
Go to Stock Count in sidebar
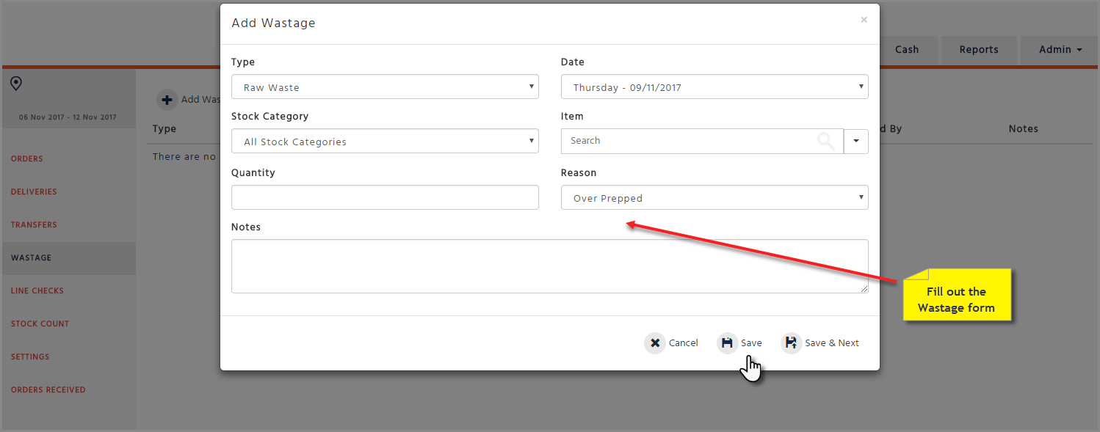click(40, 323)
